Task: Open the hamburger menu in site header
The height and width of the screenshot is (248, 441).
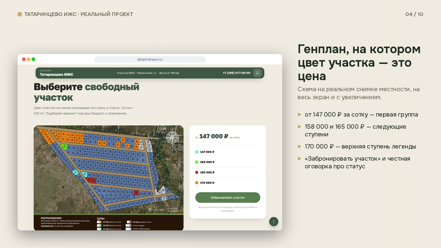Action: [x=257, y=73]
